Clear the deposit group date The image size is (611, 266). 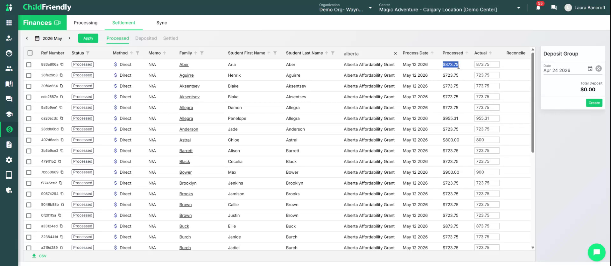(599, 69)
